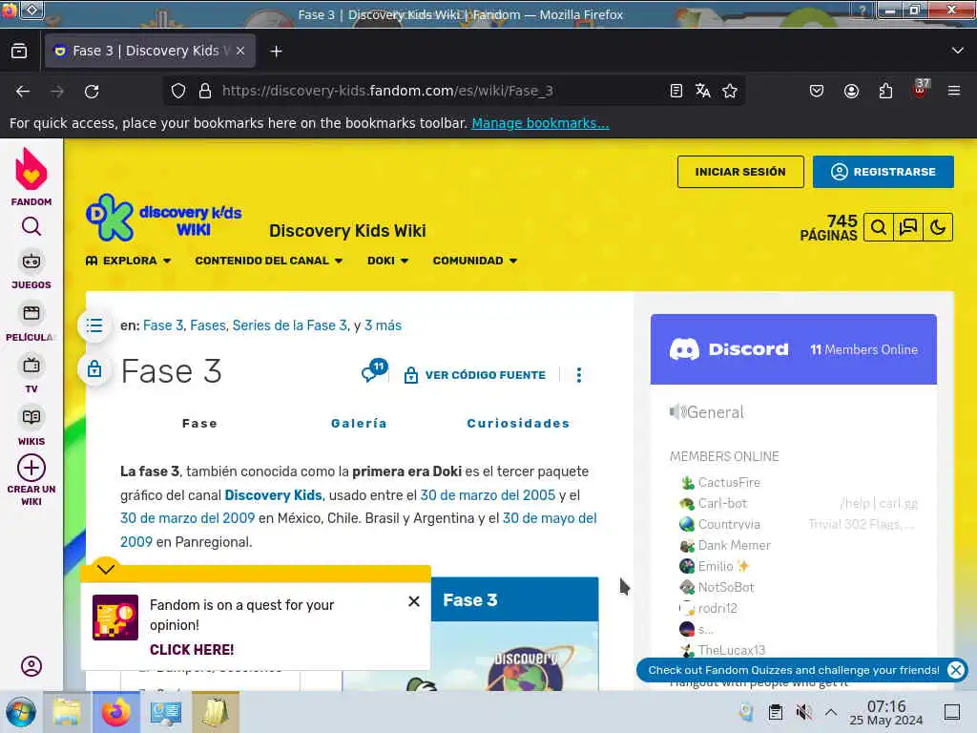Screen dimensions: 977x733
Task: Open the extension icon with 37 badge
Action: coord(921,89)
